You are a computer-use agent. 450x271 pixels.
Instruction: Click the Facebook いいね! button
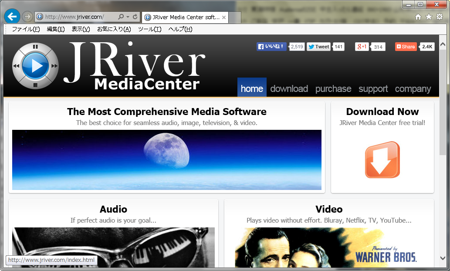tap(271, 47)
